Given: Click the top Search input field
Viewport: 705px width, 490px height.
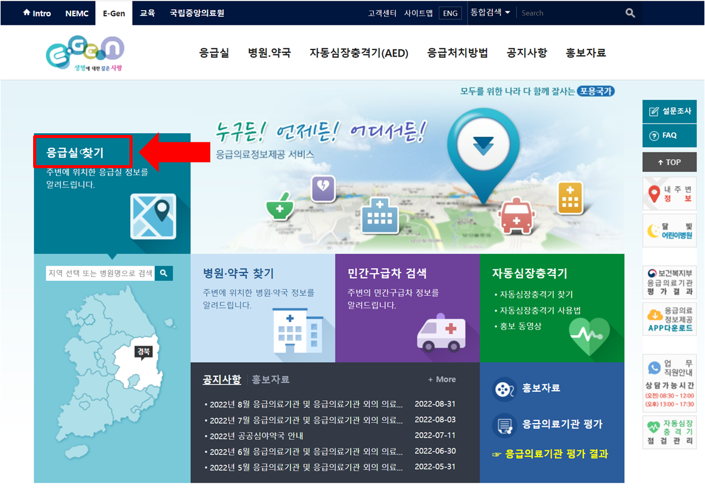Looking at the screenshot, I should (x=571, y=13).
